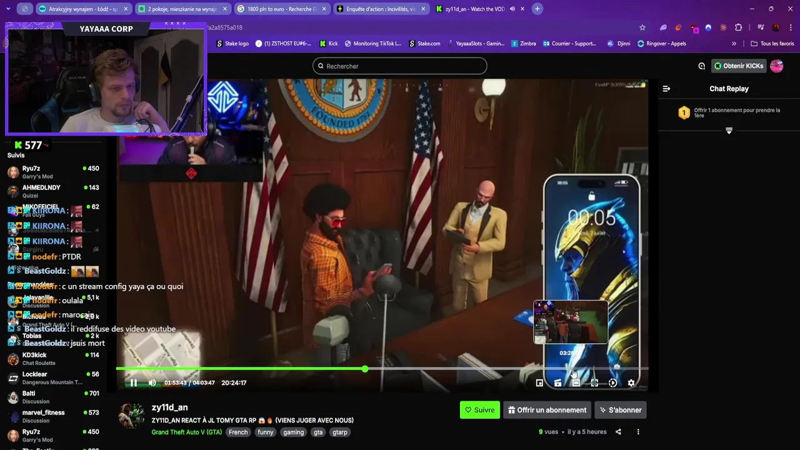
Task: Click the number 1 gifter badge
Action: pyautogui.click(x=684, y=112)
